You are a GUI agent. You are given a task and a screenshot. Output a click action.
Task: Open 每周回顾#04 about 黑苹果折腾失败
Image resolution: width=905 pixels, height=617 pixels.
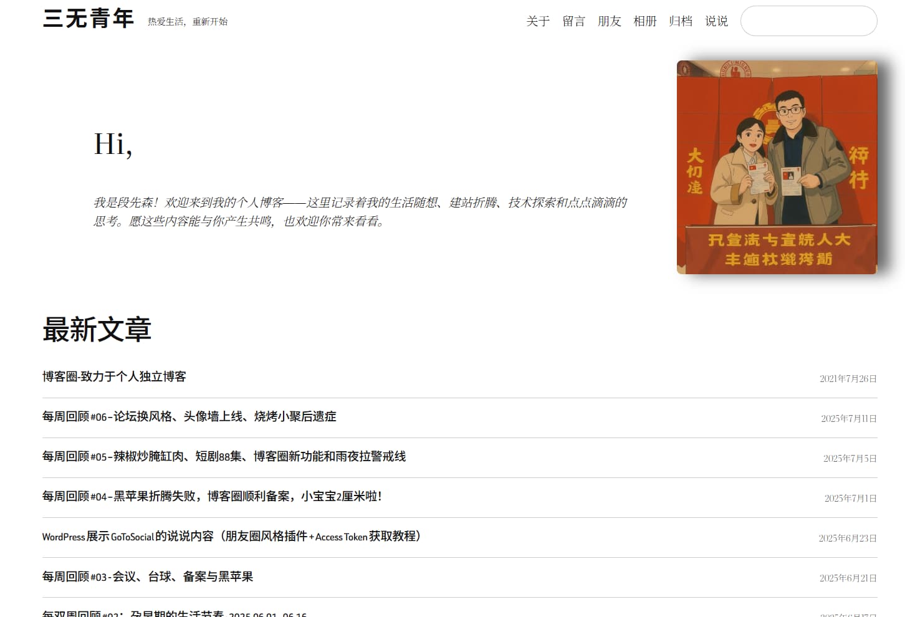(212, 497)
